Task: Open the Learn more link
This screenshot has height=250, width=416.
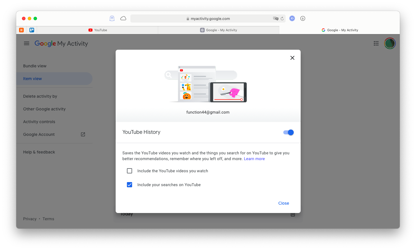Action: [254, 158]
